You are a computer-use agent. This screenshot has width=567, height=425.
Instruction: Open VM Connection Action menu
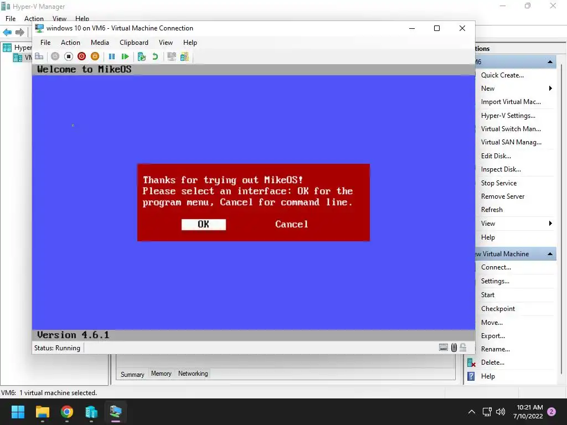point(70,43)
